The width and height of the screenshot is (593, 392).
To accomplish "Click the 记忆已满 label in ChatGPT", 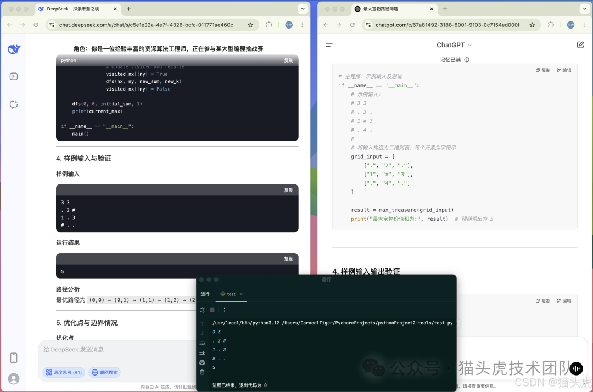I will tap(450, 60).
